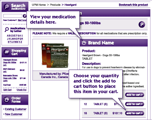The width and height of the screenshot is (152, 120).
Task: Open the New Customer order form
Action: tap(14, 114)
